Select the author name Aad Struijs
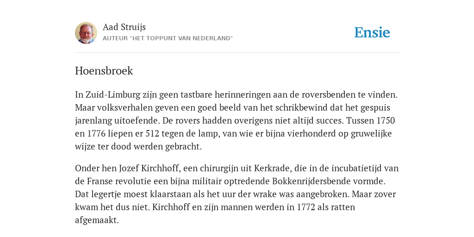 click(x=124, y=27)
